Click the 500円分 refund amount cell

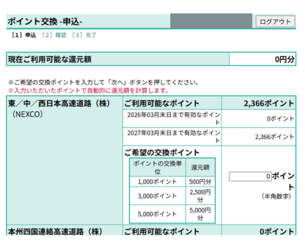point(200,182)
